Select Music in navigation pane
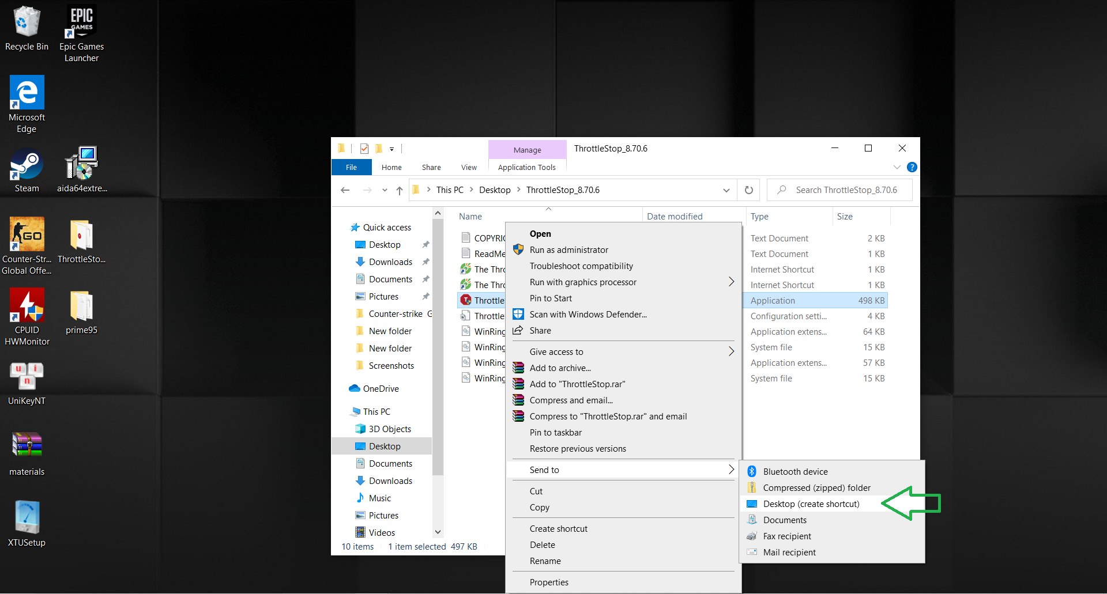 379,498
